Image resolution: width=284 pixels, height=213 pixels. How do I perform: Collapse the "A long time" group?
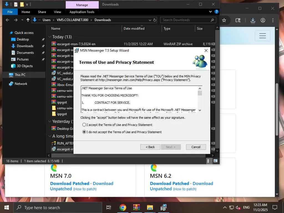point(50,136)
